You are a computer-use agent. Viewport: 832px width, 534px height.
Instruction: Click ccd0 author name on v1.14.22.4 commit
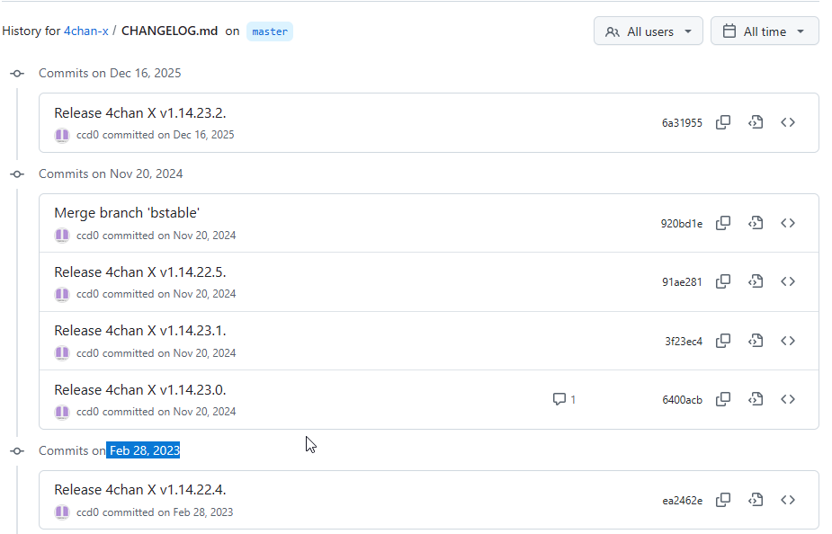87,512
